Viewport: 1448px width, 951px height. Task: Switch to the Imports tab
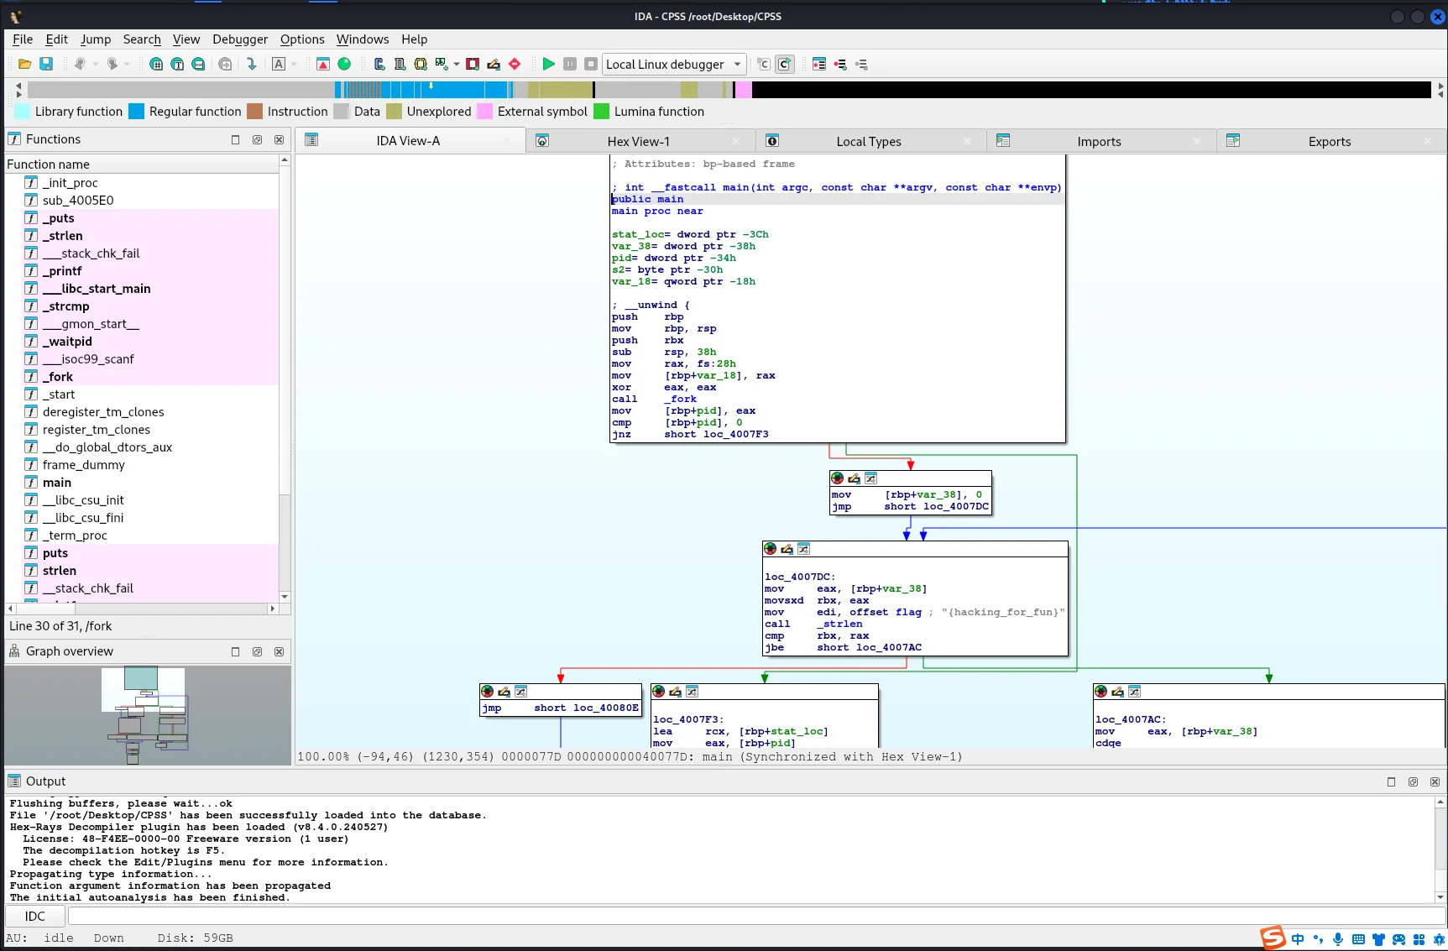(x=1098, y=141)
